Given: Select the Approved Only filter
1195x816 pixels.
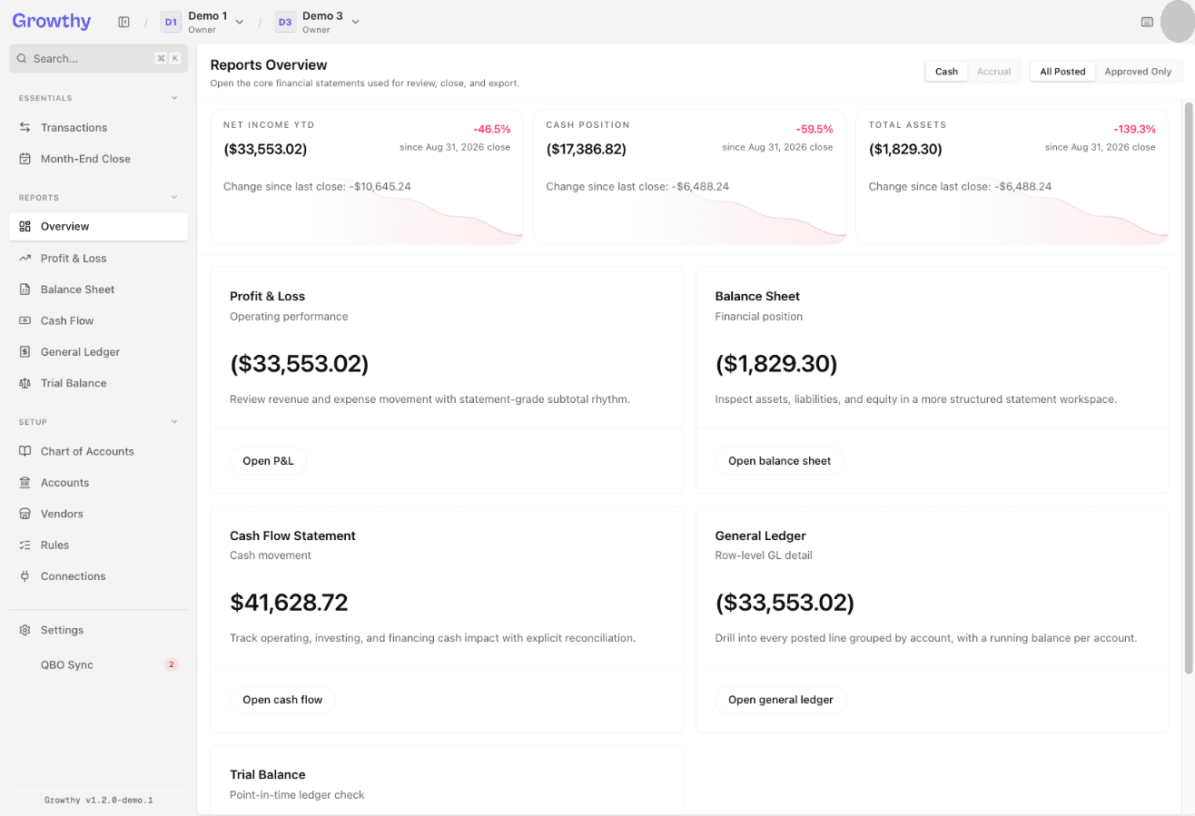Looking at the screenshot, I should point(1138,72).
